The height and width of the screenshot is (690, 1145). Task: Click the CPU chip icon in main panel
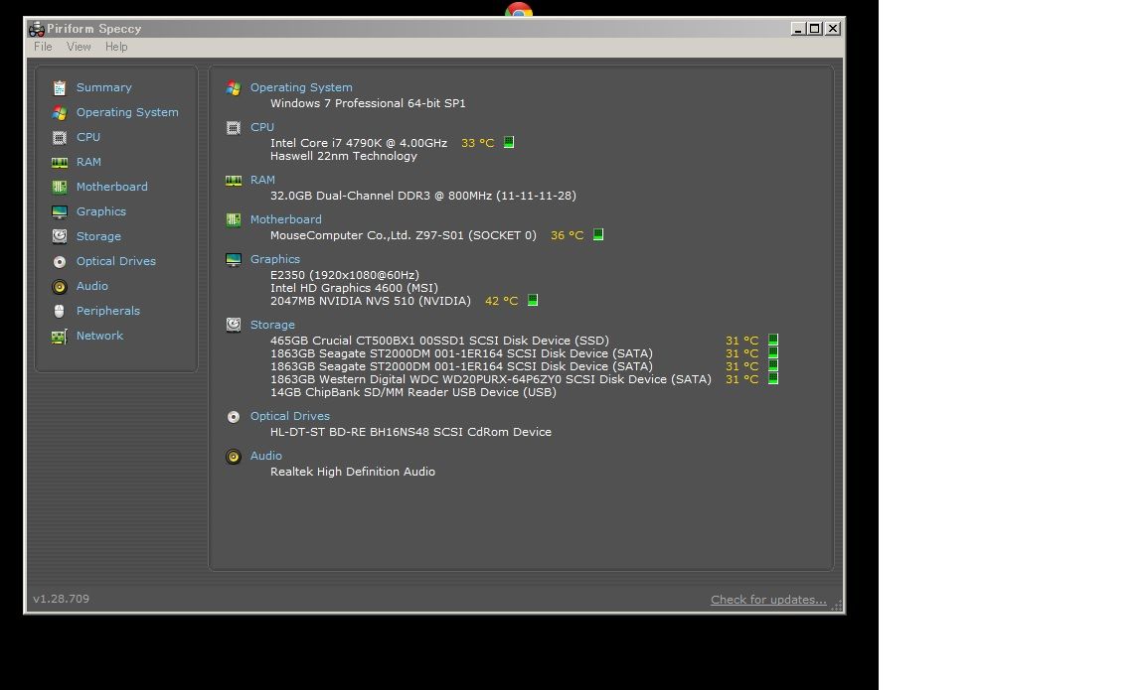coord(234,128)
